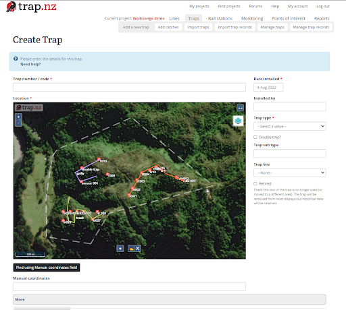Open the Reports menu
Screen dimensions: 346x310
(322, 18)
